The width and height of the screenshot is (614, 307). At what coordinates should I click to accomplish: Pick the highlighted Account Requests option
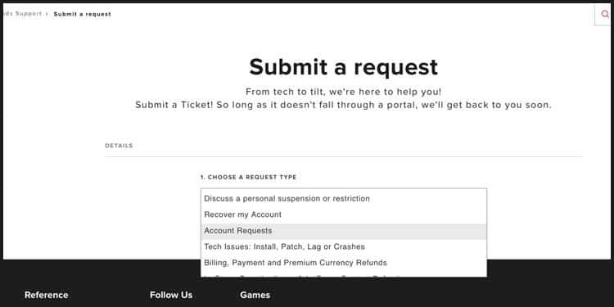pyautogui.click(x=344, y=231)
